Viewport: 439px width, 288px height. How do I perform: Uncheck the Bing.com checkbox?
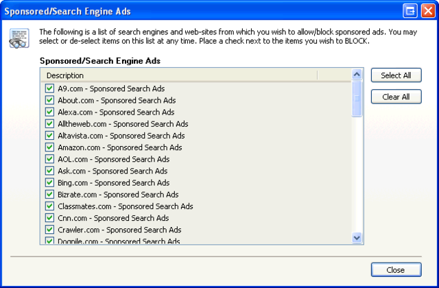(x=49, y=182)
